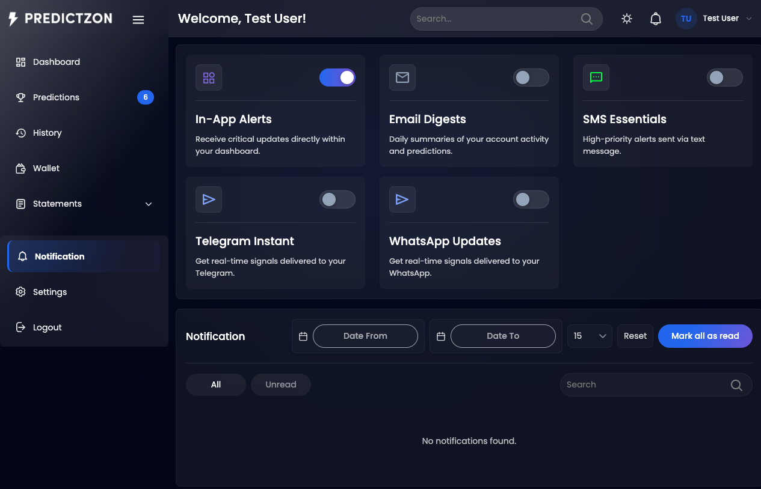Enable the Email Digests toggle

[x=531, y=77]
